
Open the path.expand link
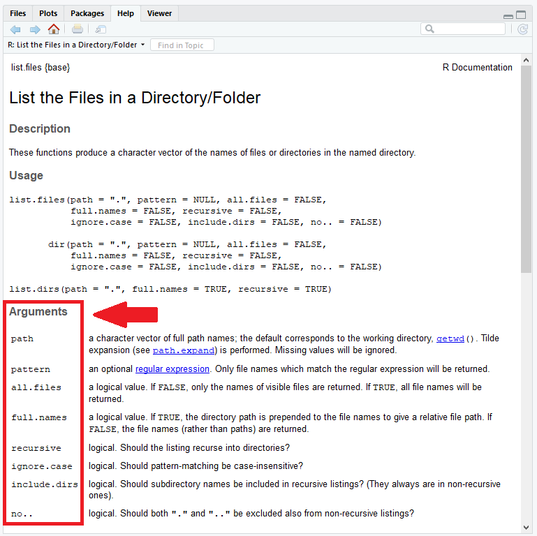[x=184, y=351]
